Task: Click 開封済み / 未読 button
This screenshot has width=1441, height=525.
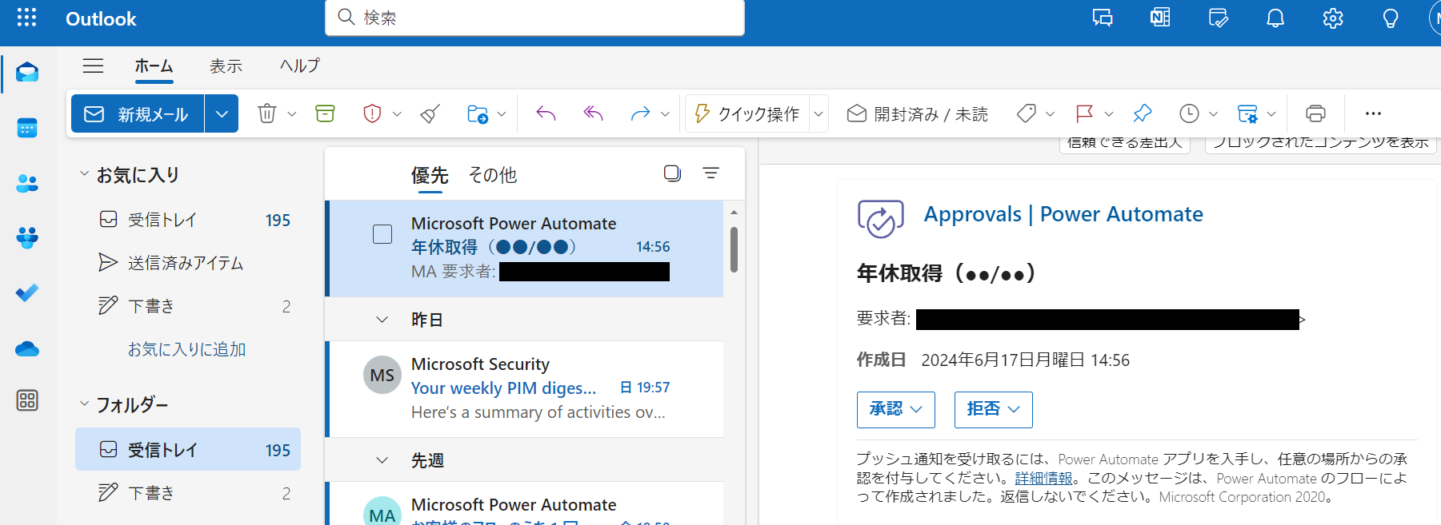Action: pyautogui.click(x=918, y=113)
